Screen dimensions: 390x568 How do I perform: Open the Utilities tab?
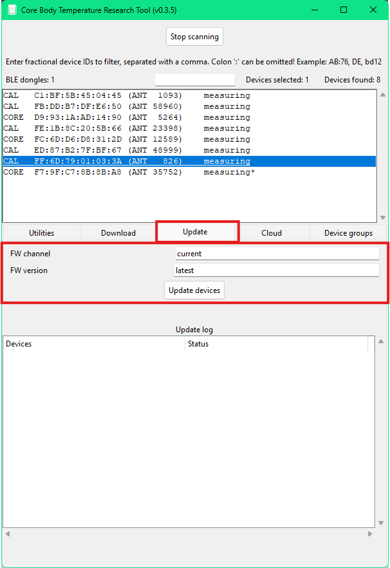click(42, 233)
